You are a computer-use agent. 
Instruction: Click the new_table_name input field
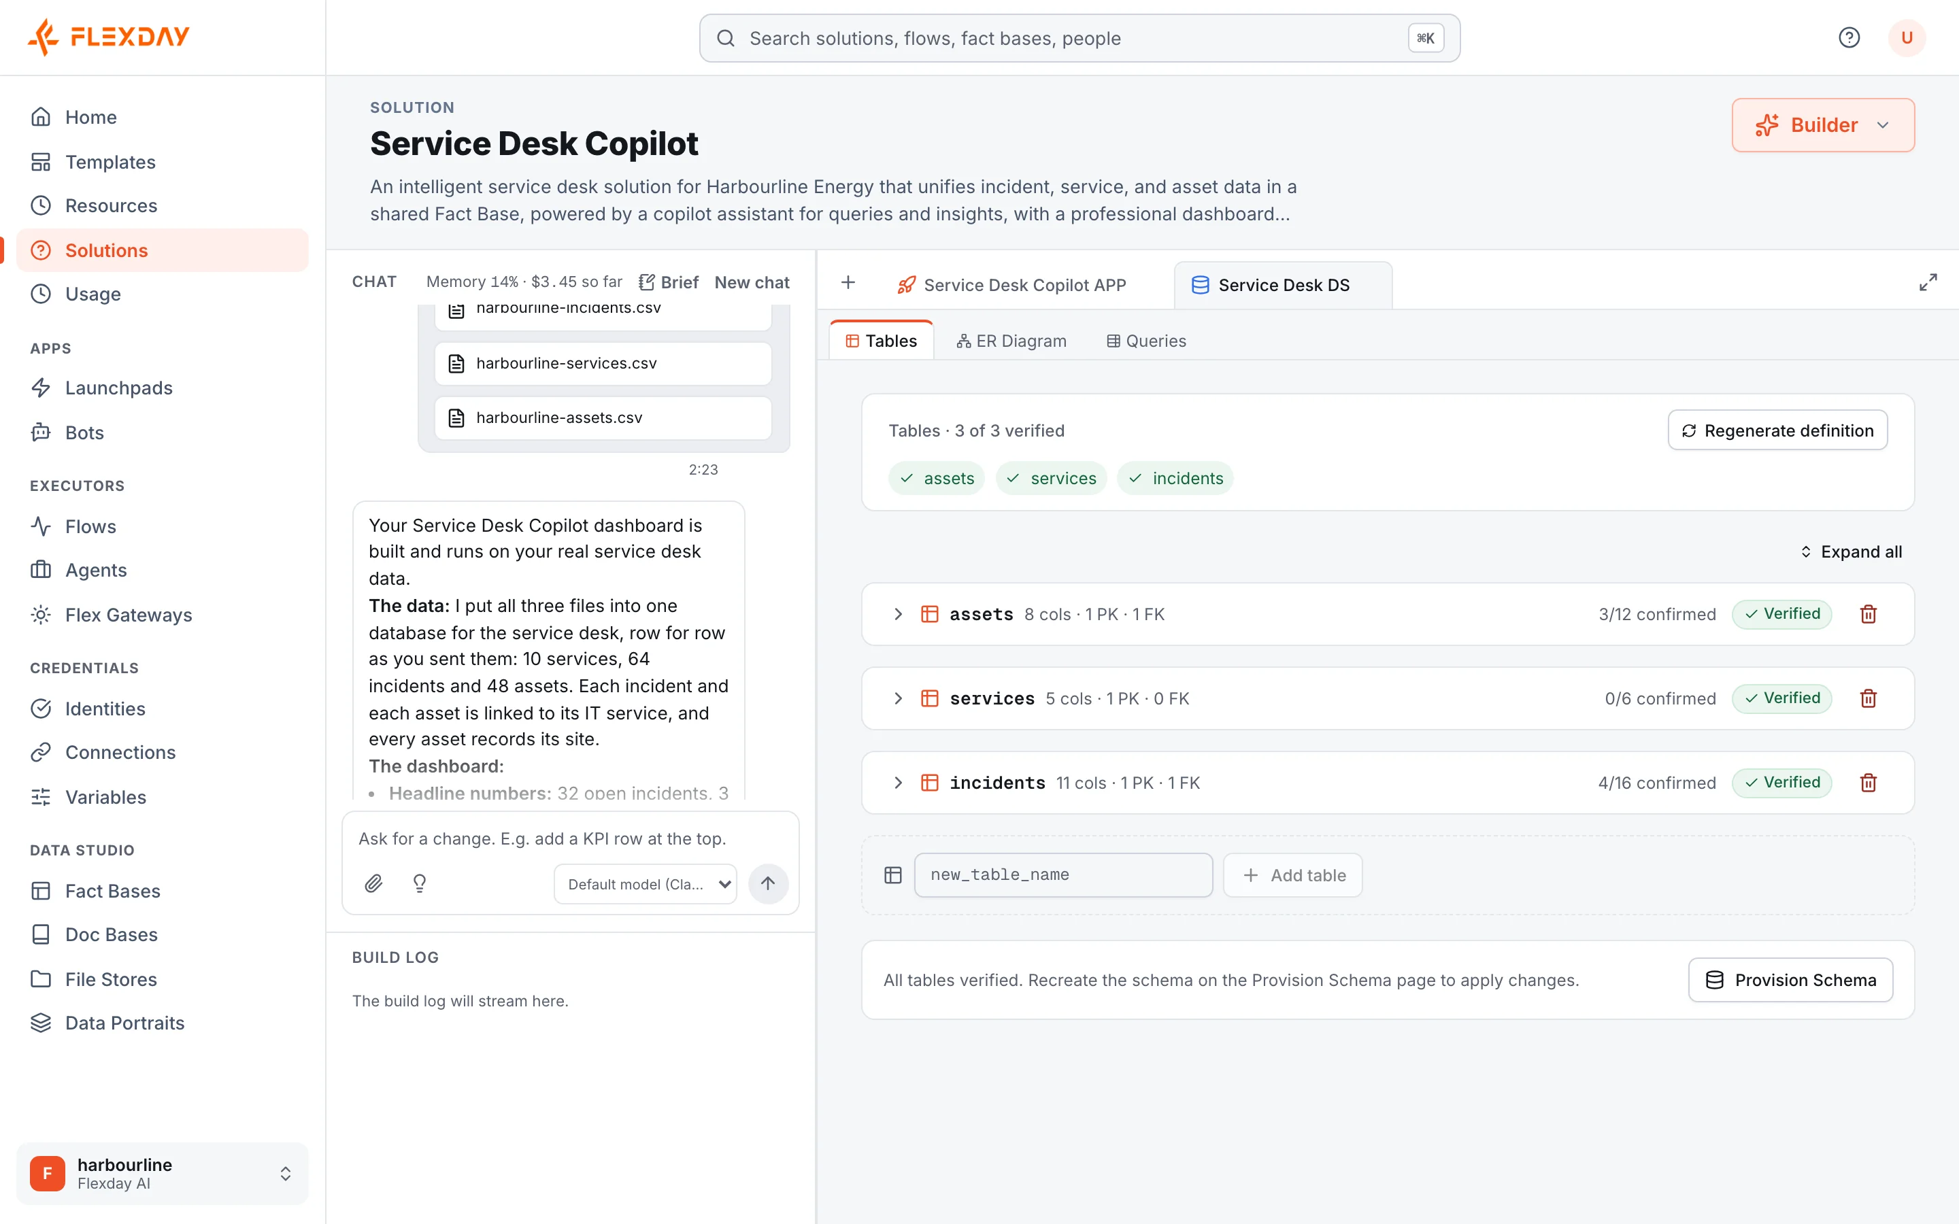tap(1063, 875)
